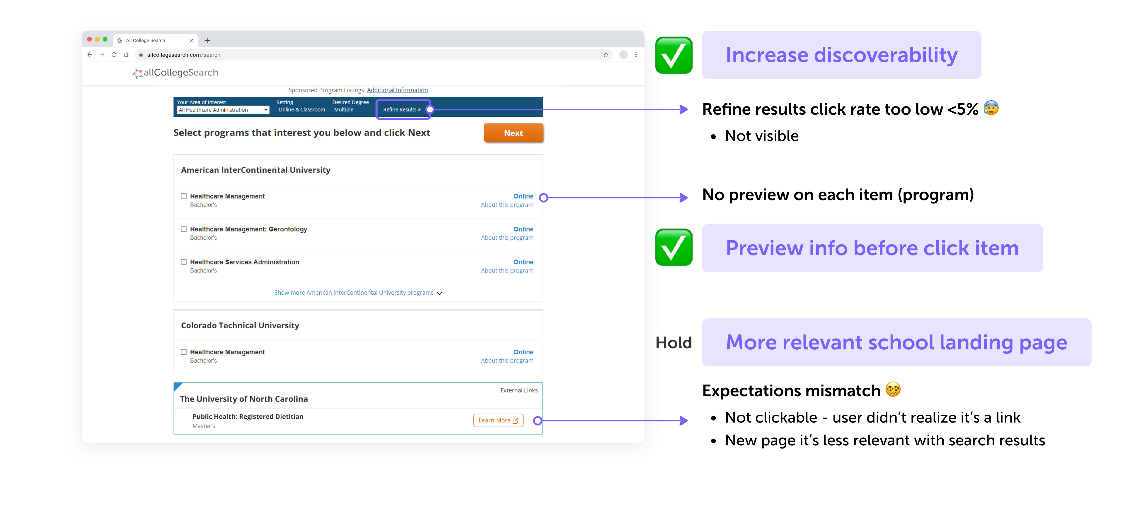
Task: Check Healthcare Services Administration program
Action: 184,262
